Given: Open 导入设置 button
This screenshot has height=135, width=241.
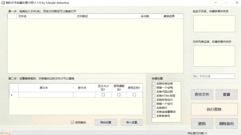Looking at the screenshot, I should 132,122.
